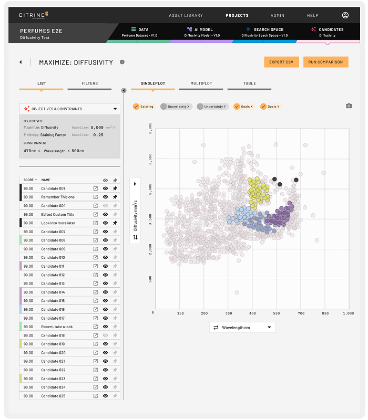
Task: Click the back arrow next to page title
Action: (x=21, y=62)
